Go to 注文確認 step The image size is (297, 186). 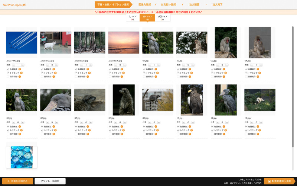pos(194,4)
